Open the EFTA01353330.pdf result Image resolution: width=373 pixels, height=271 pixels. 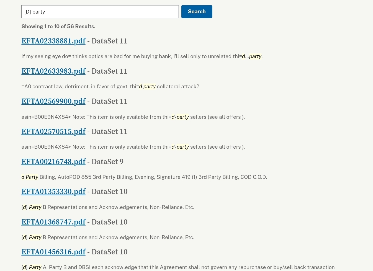(53, 192)
